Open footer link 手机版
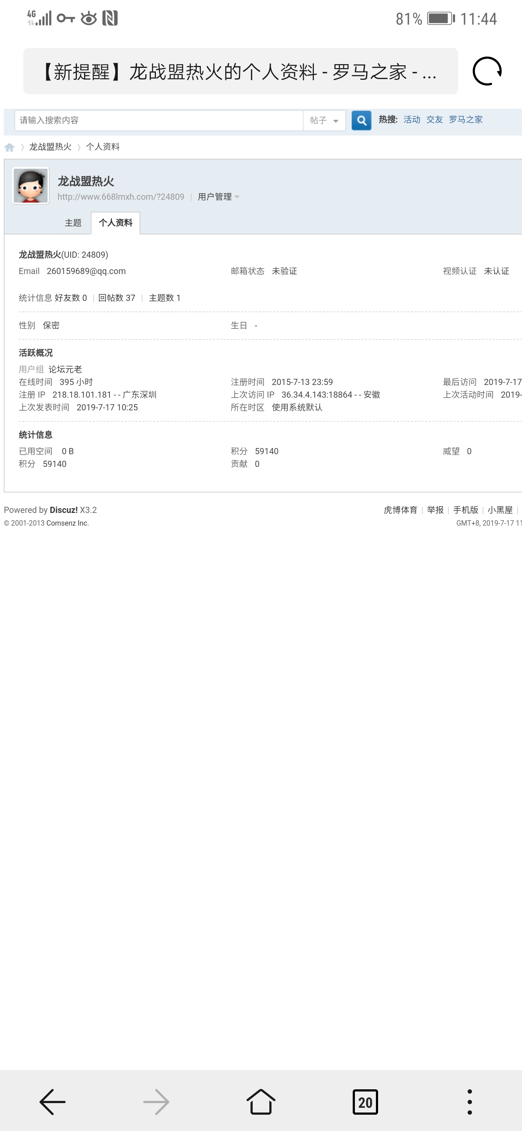Viewport: 522px width, 1131px height. 466,510
